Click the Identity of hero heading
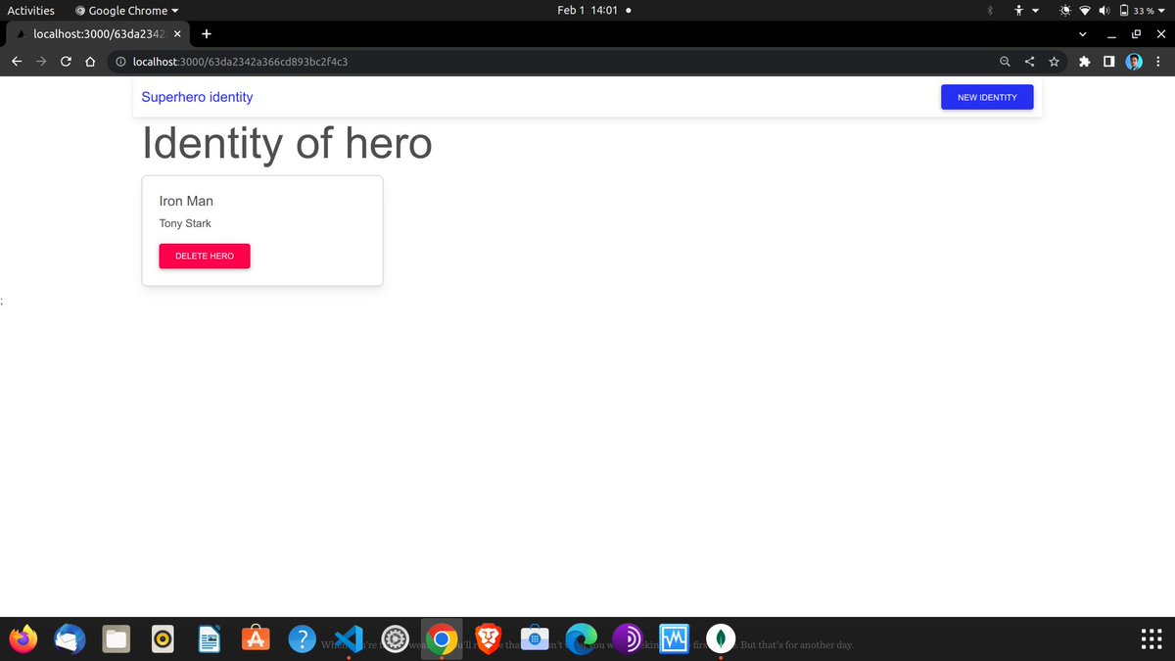The image size is (1175, 661). (x=287, y=143)
